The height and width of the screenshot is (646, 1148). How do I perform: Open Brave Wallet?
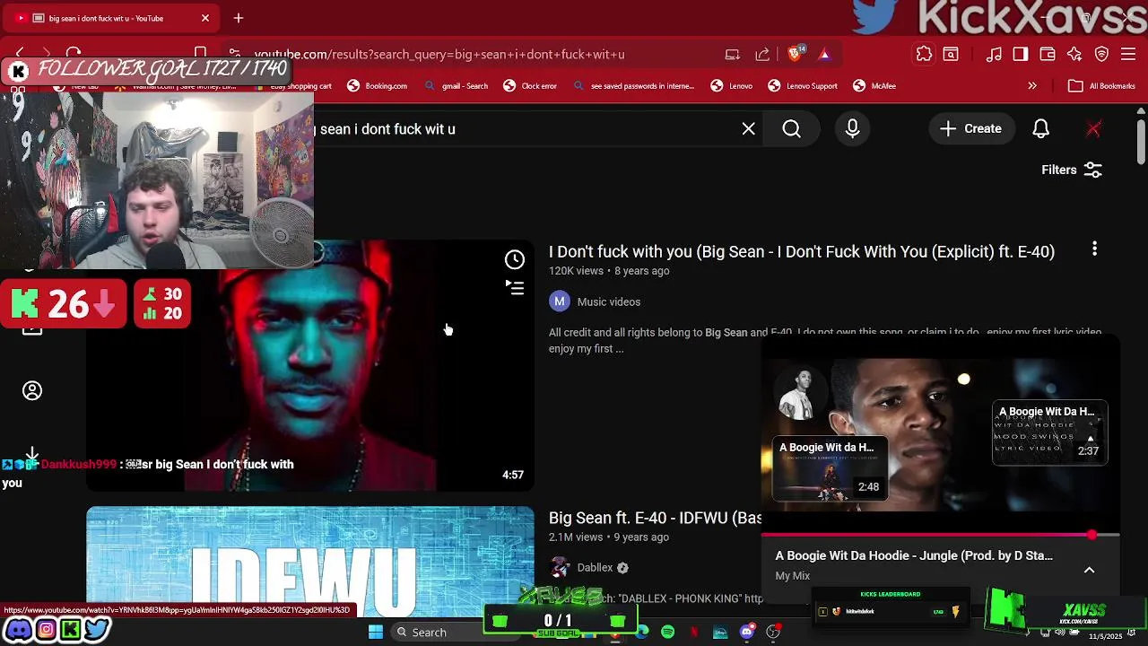coord(1048,54)
